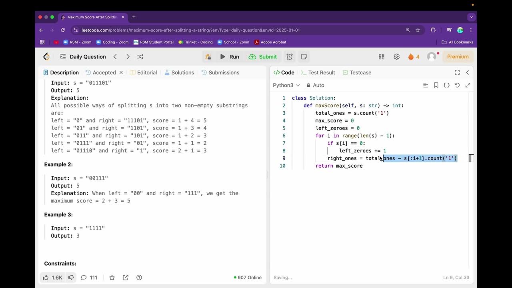Open the help question mark icon
The height and width of the screenshot is (288, 512).
tap(139, 277)
